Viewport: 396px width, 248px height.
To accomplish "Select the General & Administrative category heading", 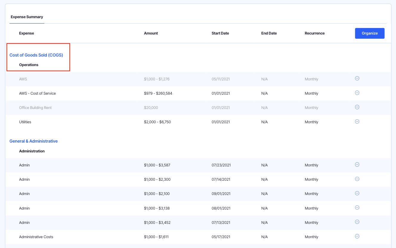I will (x=33, y=141).
